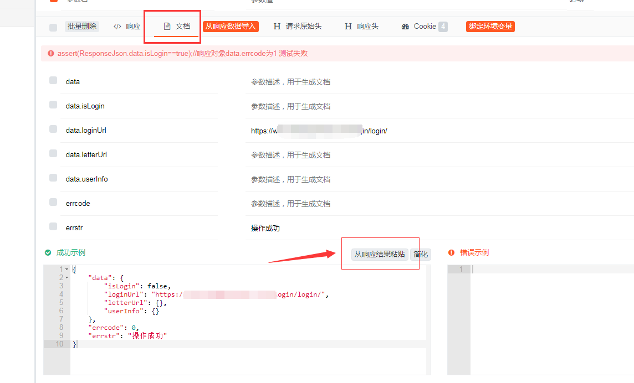
Task: Open the Cookie tab
Action: tap(424, 26)
